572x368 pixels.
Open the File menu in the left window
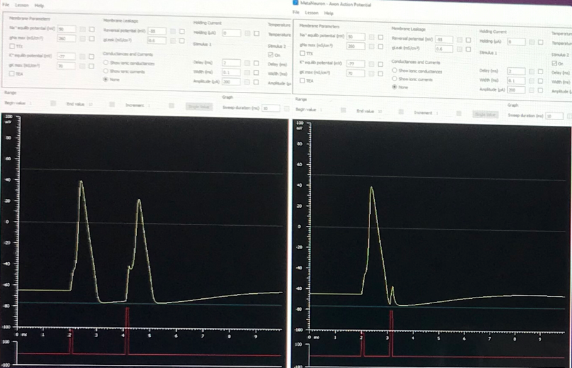pos(6,5)
